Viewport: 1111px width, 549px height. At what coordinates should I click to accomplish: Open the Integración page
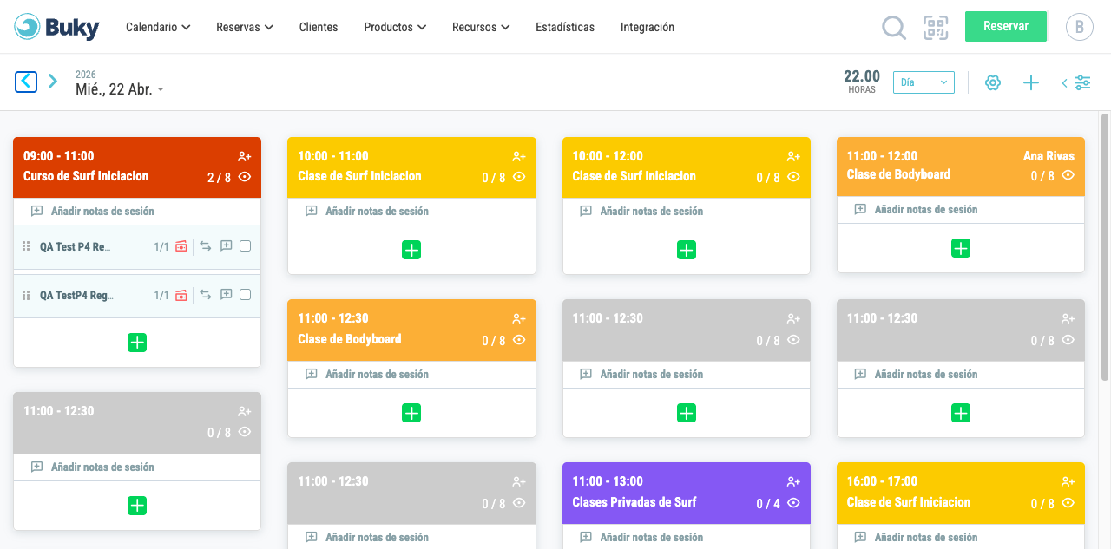pyautogui.click(x=648, y=27)
